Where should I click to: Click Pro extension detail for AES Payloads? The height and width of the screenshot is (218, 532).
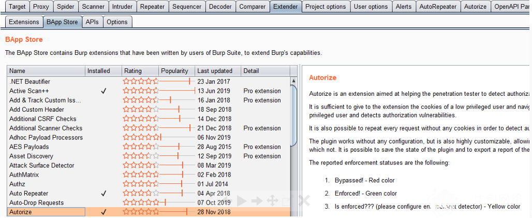pos(262,147)
